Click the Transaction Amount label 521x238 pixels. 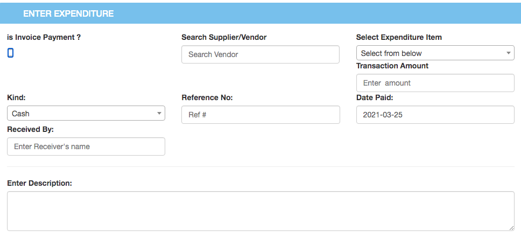coord(392,66)
